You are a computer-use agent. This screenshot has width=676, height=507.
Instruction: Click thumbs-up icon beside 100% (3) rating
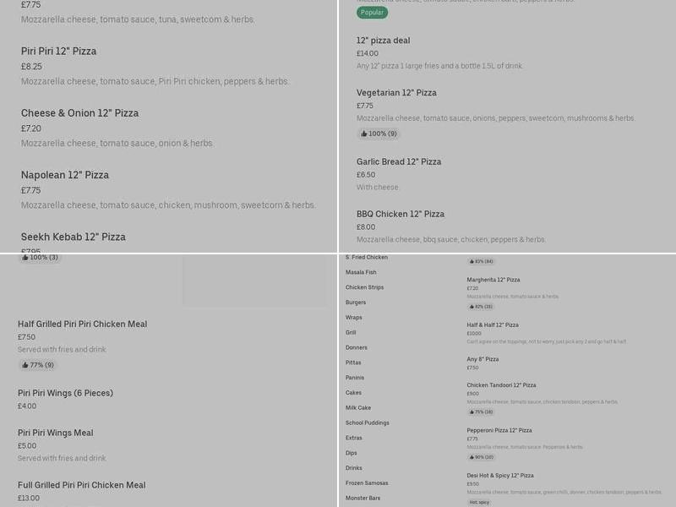coord(25,257)
